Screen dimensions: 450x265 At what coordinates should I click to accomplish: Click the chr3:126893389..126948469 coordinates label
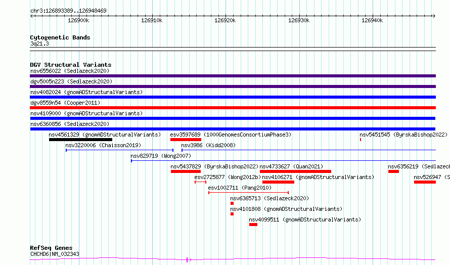[x=68, y=11]
